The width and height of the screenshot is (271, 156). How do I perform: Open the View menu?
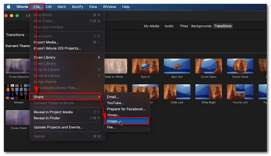[x=93, y=7]
